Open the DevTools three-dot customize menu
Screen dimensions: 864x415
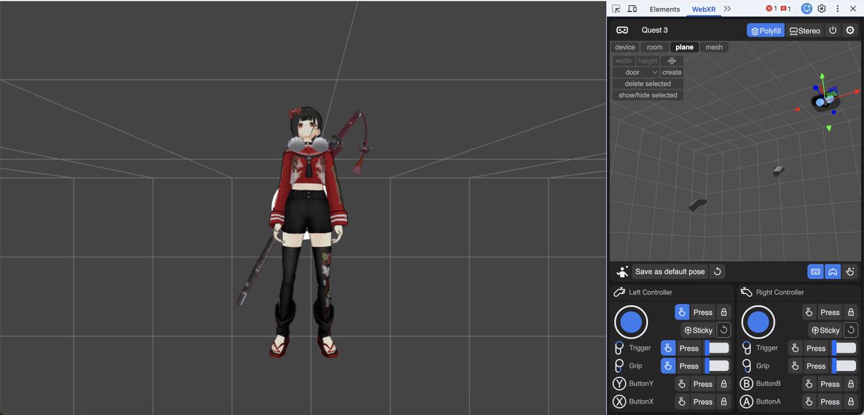click(837, 9)
